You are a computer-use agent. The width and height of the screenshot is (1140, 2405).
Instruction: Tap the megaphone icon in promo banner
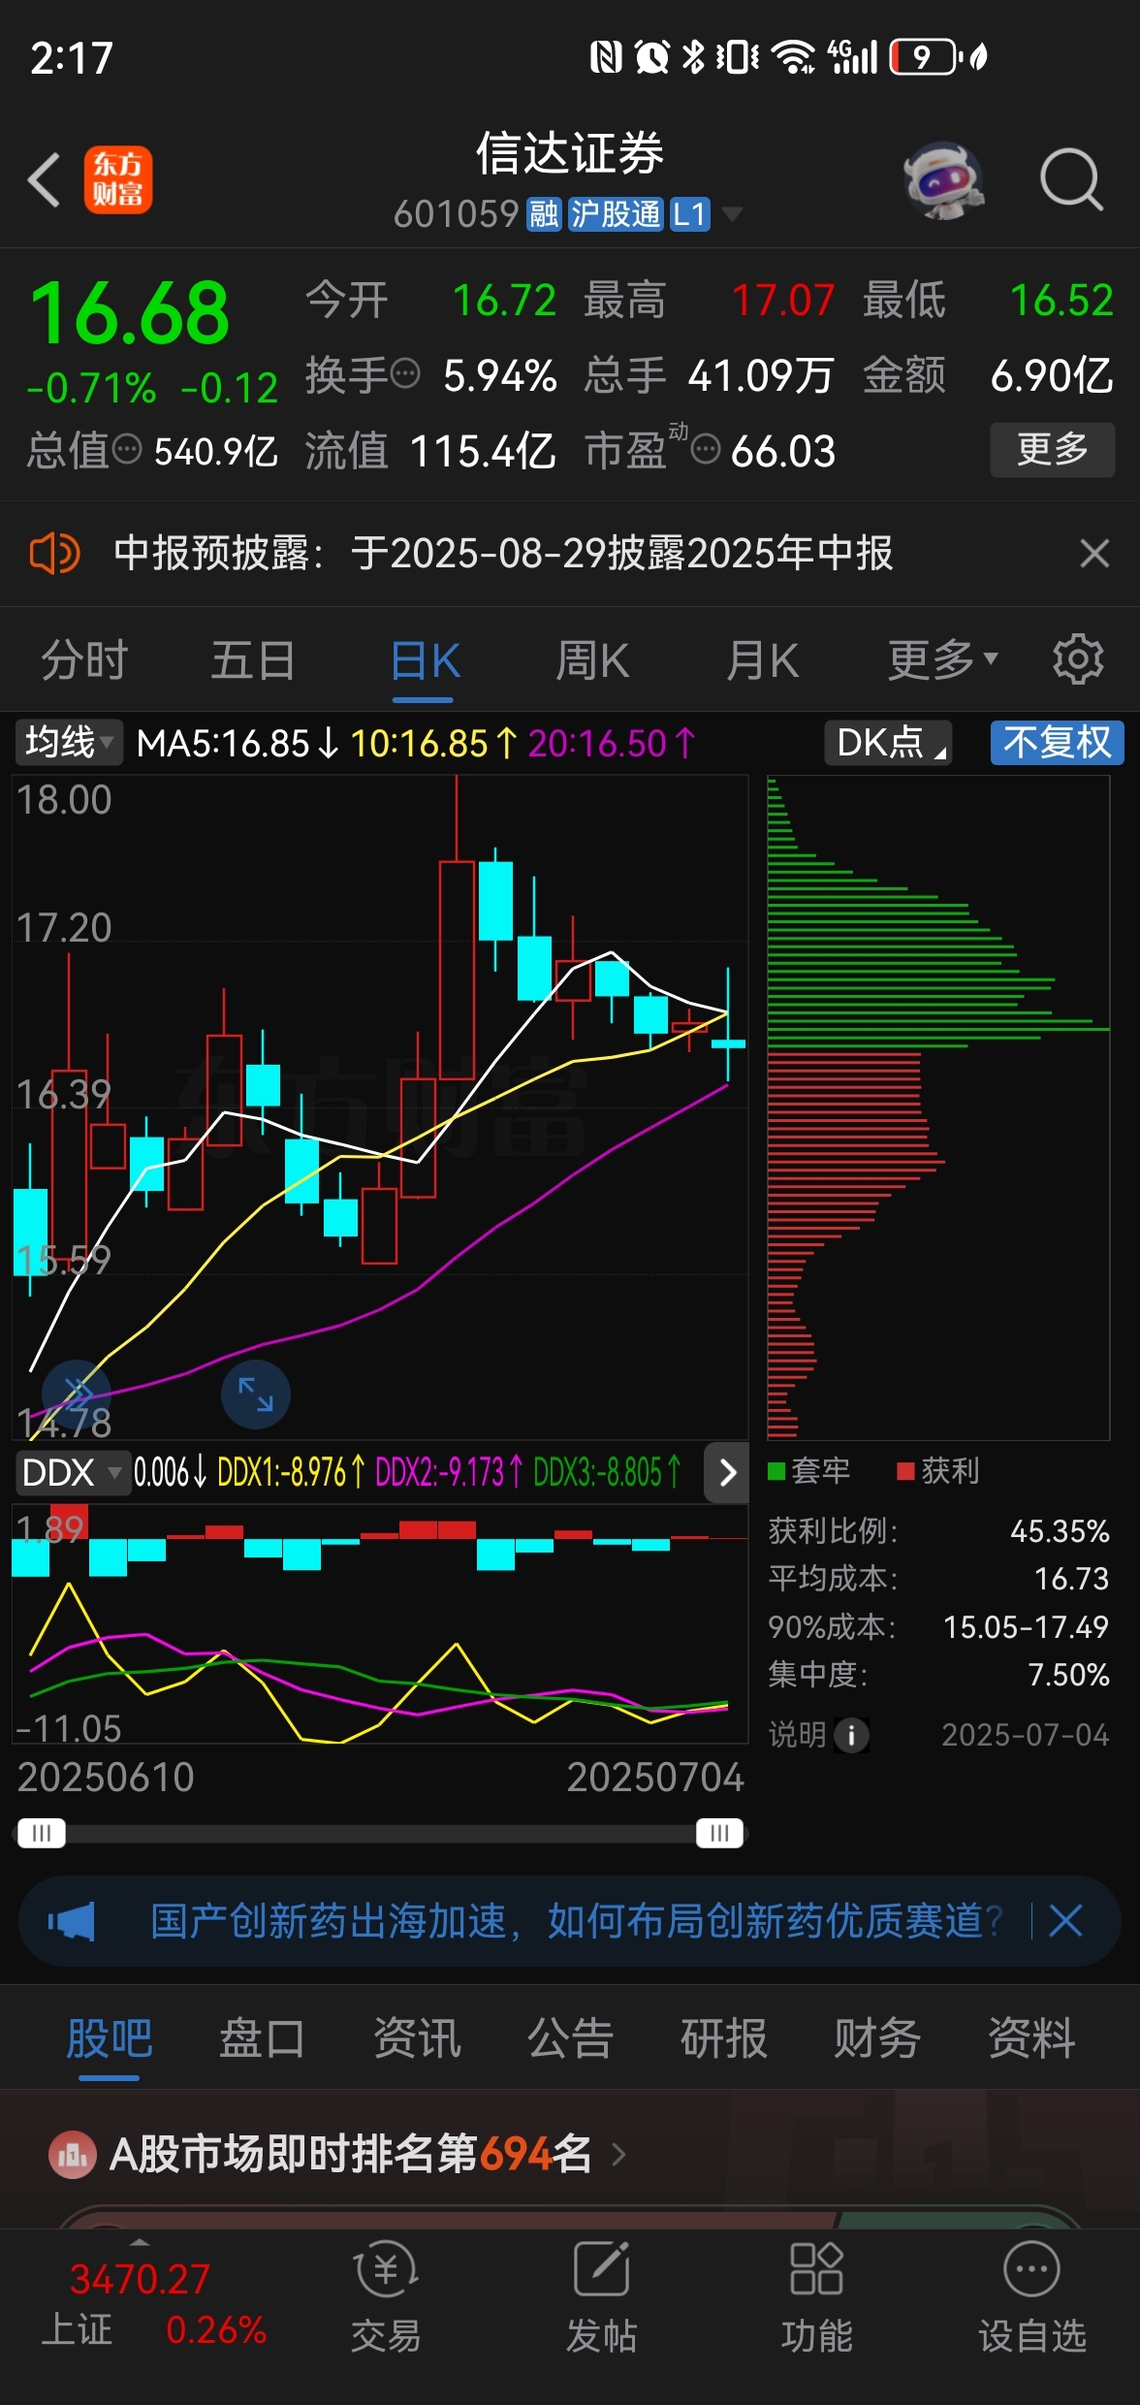pyautogui.click(x=72, y=1921)
